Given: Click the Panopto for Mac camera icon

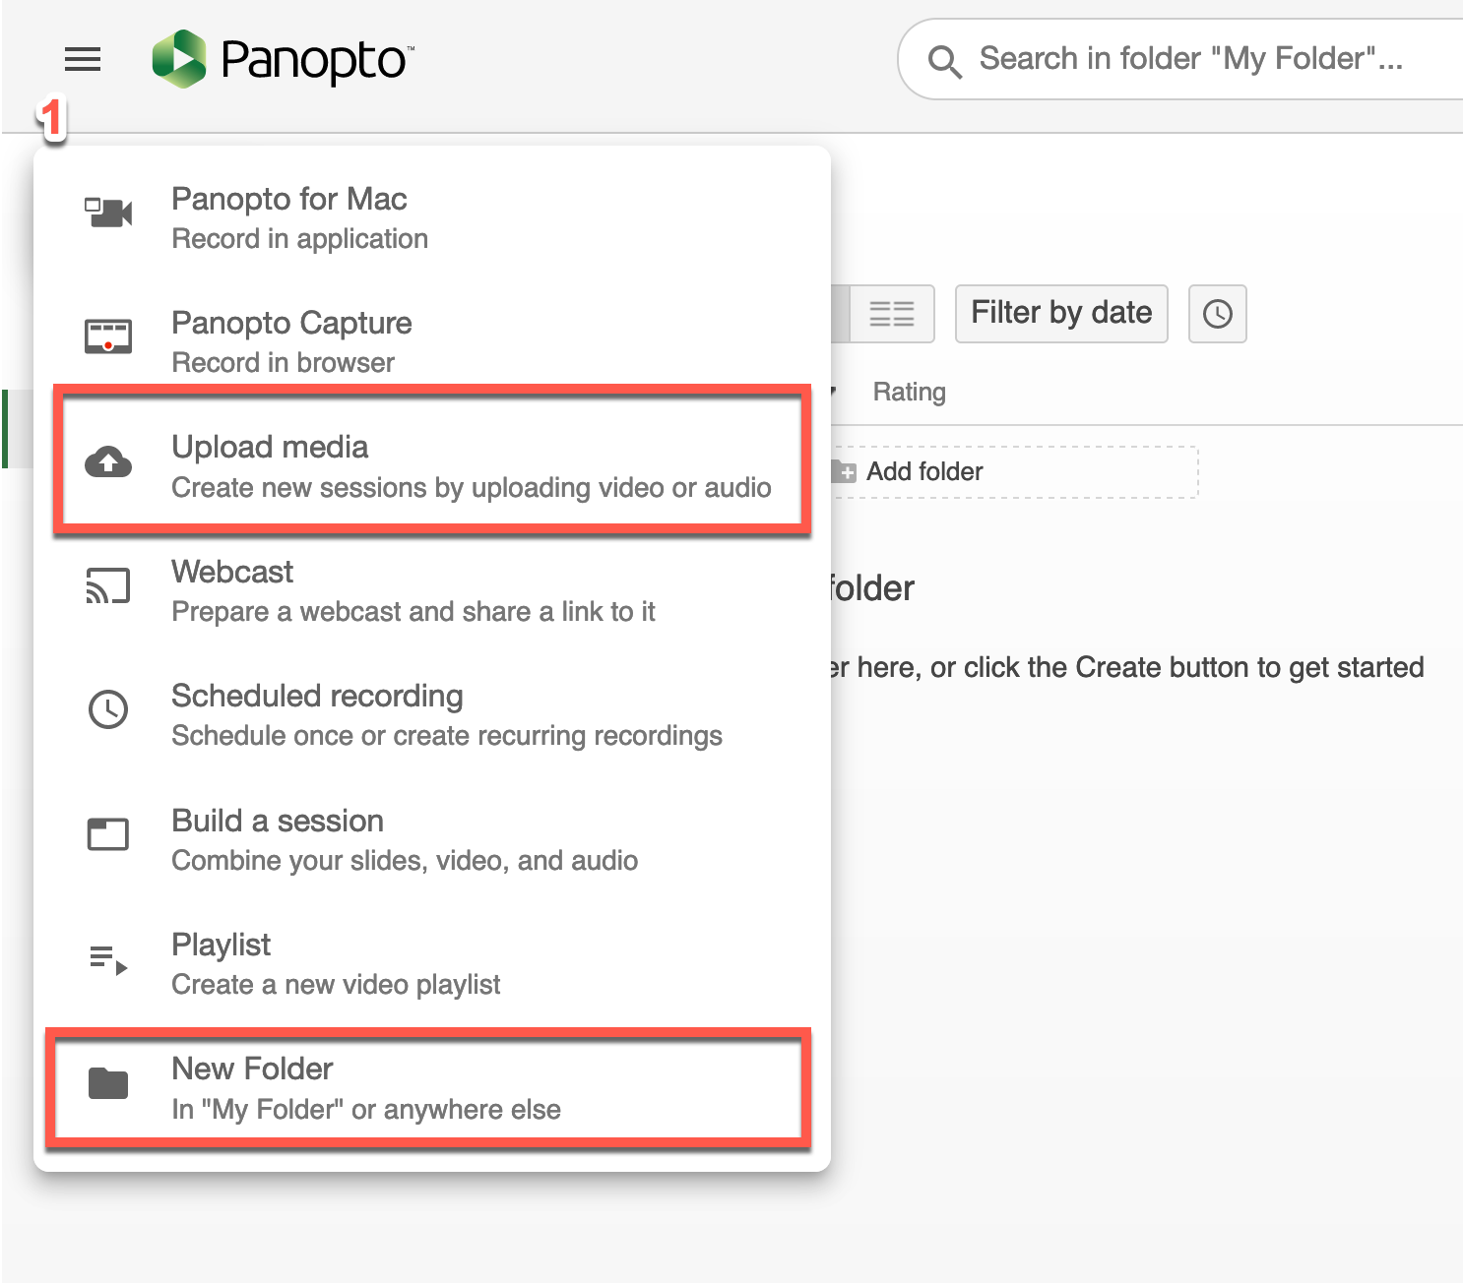Looking at the screenshot, I should pos(108,212).
